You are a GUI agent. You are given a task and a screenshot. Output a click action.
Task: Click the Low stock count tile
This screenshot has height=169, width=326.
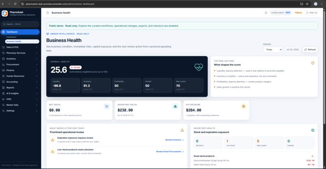pyautogui.click(x=239, y=143)
